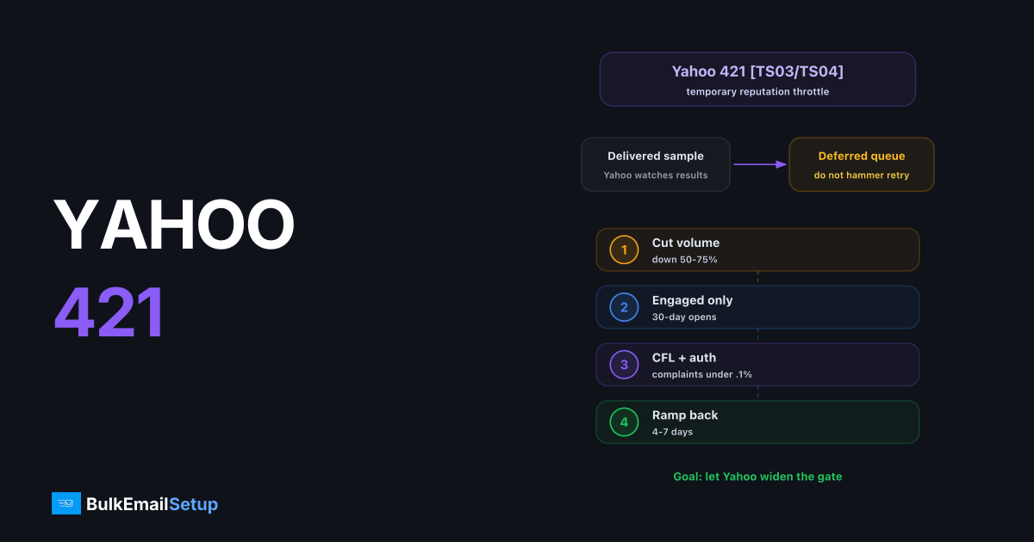This screenshot has height=542, width=1034.
Task: Click the BulkEmailSetup envelope logo icon
Action: coord(66,503)
